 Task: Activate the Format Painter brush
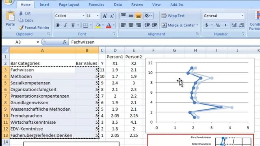(34, 28)
